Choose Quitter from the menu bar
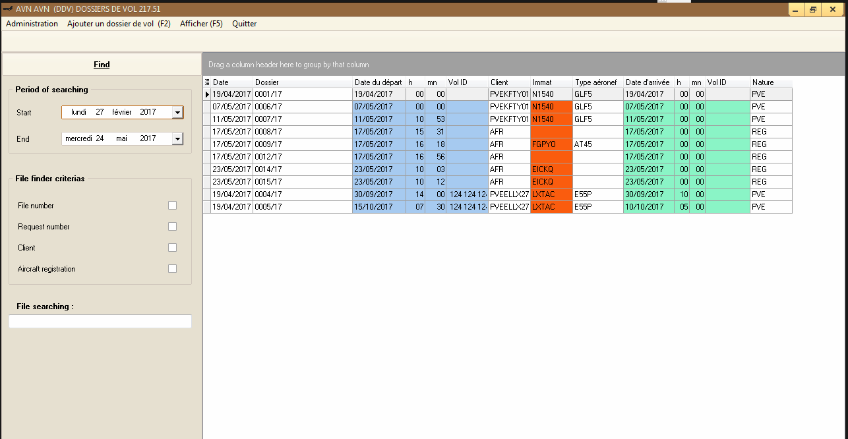This screenshot has height=439, width=848. coord(244,24)
